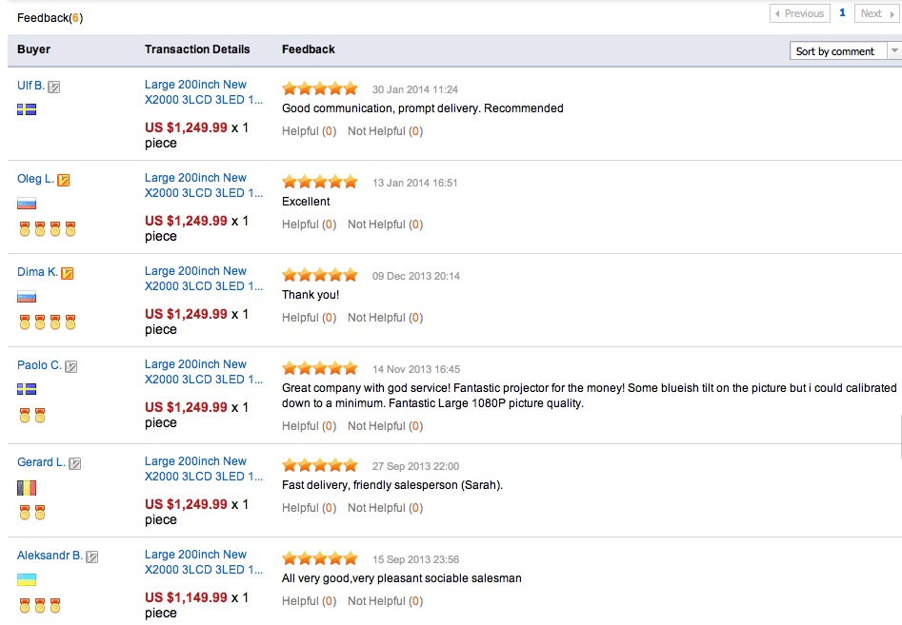Go to the Next feedback page
This screenshot has width=902, height=625.
[875, 13]
